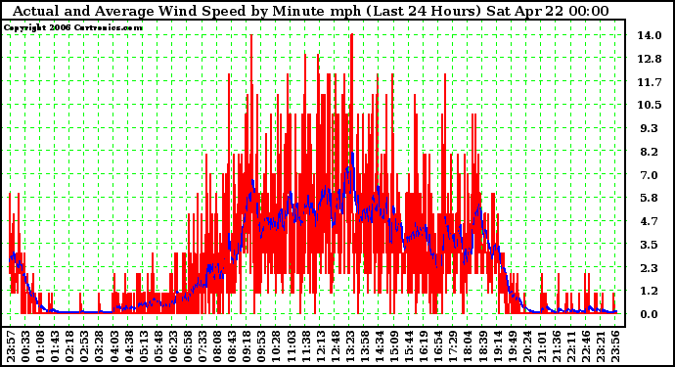Click the chart title text
The image size is (675, 367).
pyautogui.click(x=311, y=11)
